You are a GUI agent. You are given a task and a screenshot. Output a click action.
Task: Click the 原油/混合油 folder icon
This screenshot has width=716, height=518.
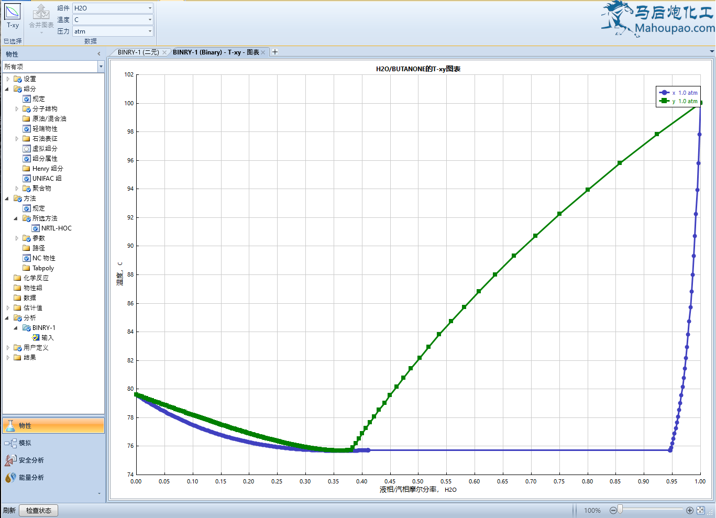[x=27, y=119]
